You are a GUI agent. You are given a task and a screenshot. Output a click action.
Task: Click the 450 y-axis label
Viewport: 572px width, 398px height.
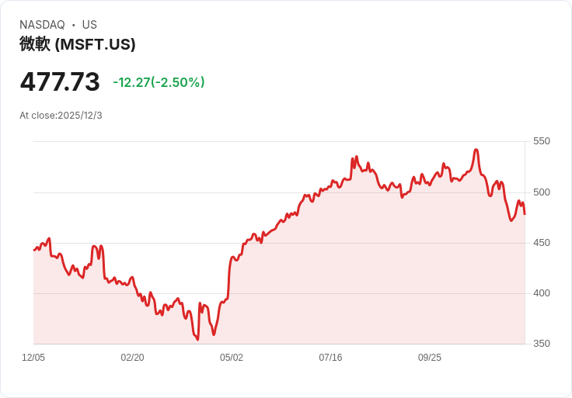[x=542, y=243]
